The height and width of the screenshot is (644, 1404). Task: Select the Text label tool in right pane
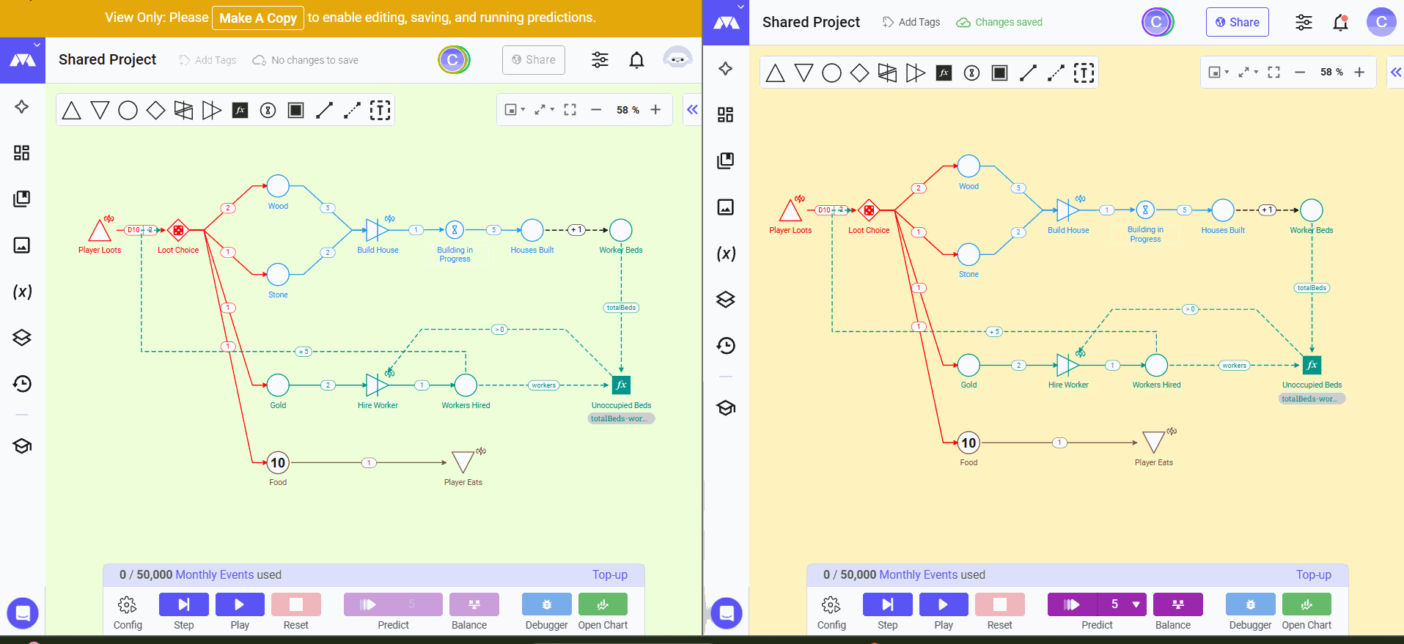point(1084,73)
